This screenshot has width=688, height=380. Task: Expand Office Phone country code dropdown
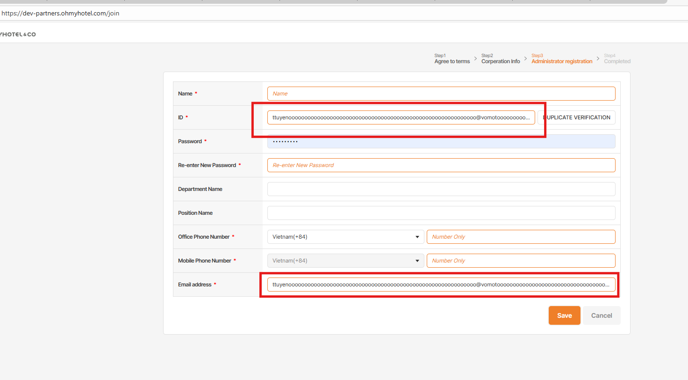tap(345, 237)
